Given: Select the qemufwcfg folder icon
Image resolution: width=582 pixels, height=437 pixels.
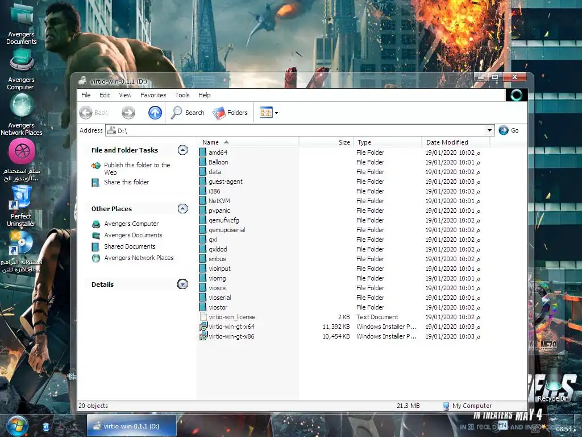Looking at the screenshot, I should tap(203, 220).
